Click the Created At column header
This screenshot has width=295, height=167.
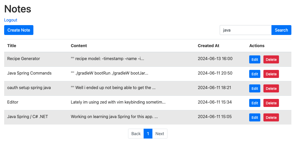coord(208,46)
